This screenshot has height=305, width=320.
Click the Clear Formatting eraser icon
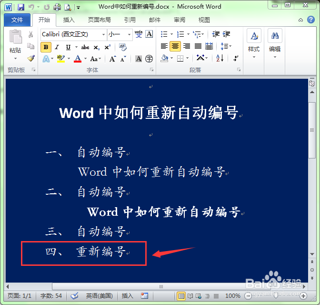pos(123,47)
